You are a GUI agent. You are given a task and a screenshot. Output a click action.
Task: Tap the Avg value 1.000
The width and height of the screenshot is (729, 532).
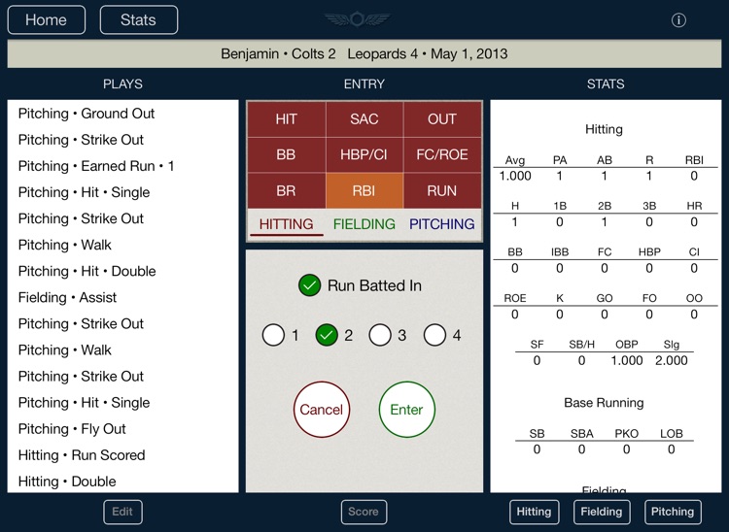[x=515, y=176]
